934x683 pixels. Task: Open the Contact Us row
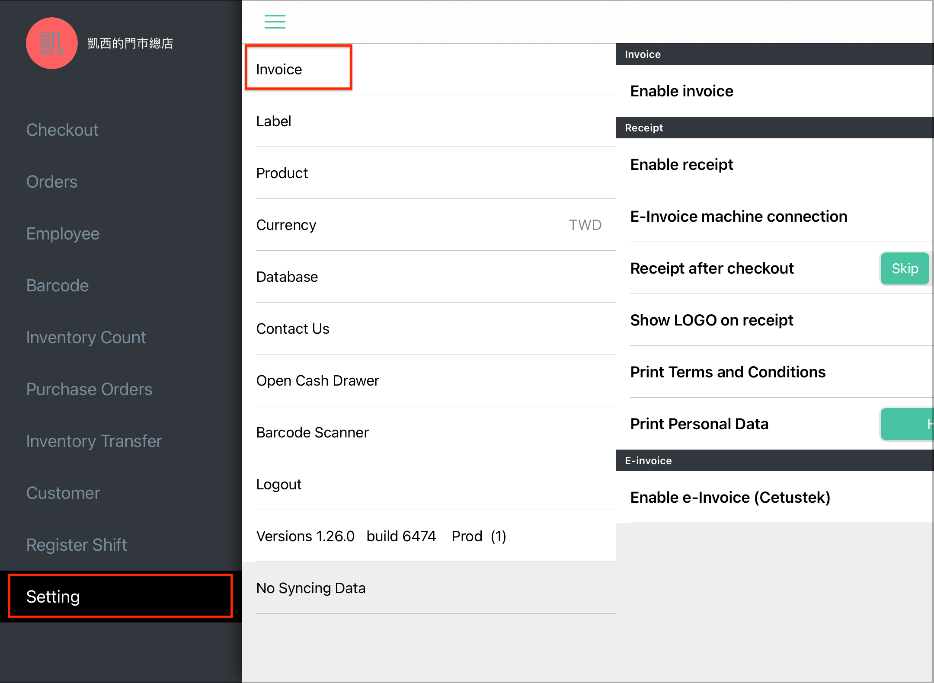coord(429,329)
